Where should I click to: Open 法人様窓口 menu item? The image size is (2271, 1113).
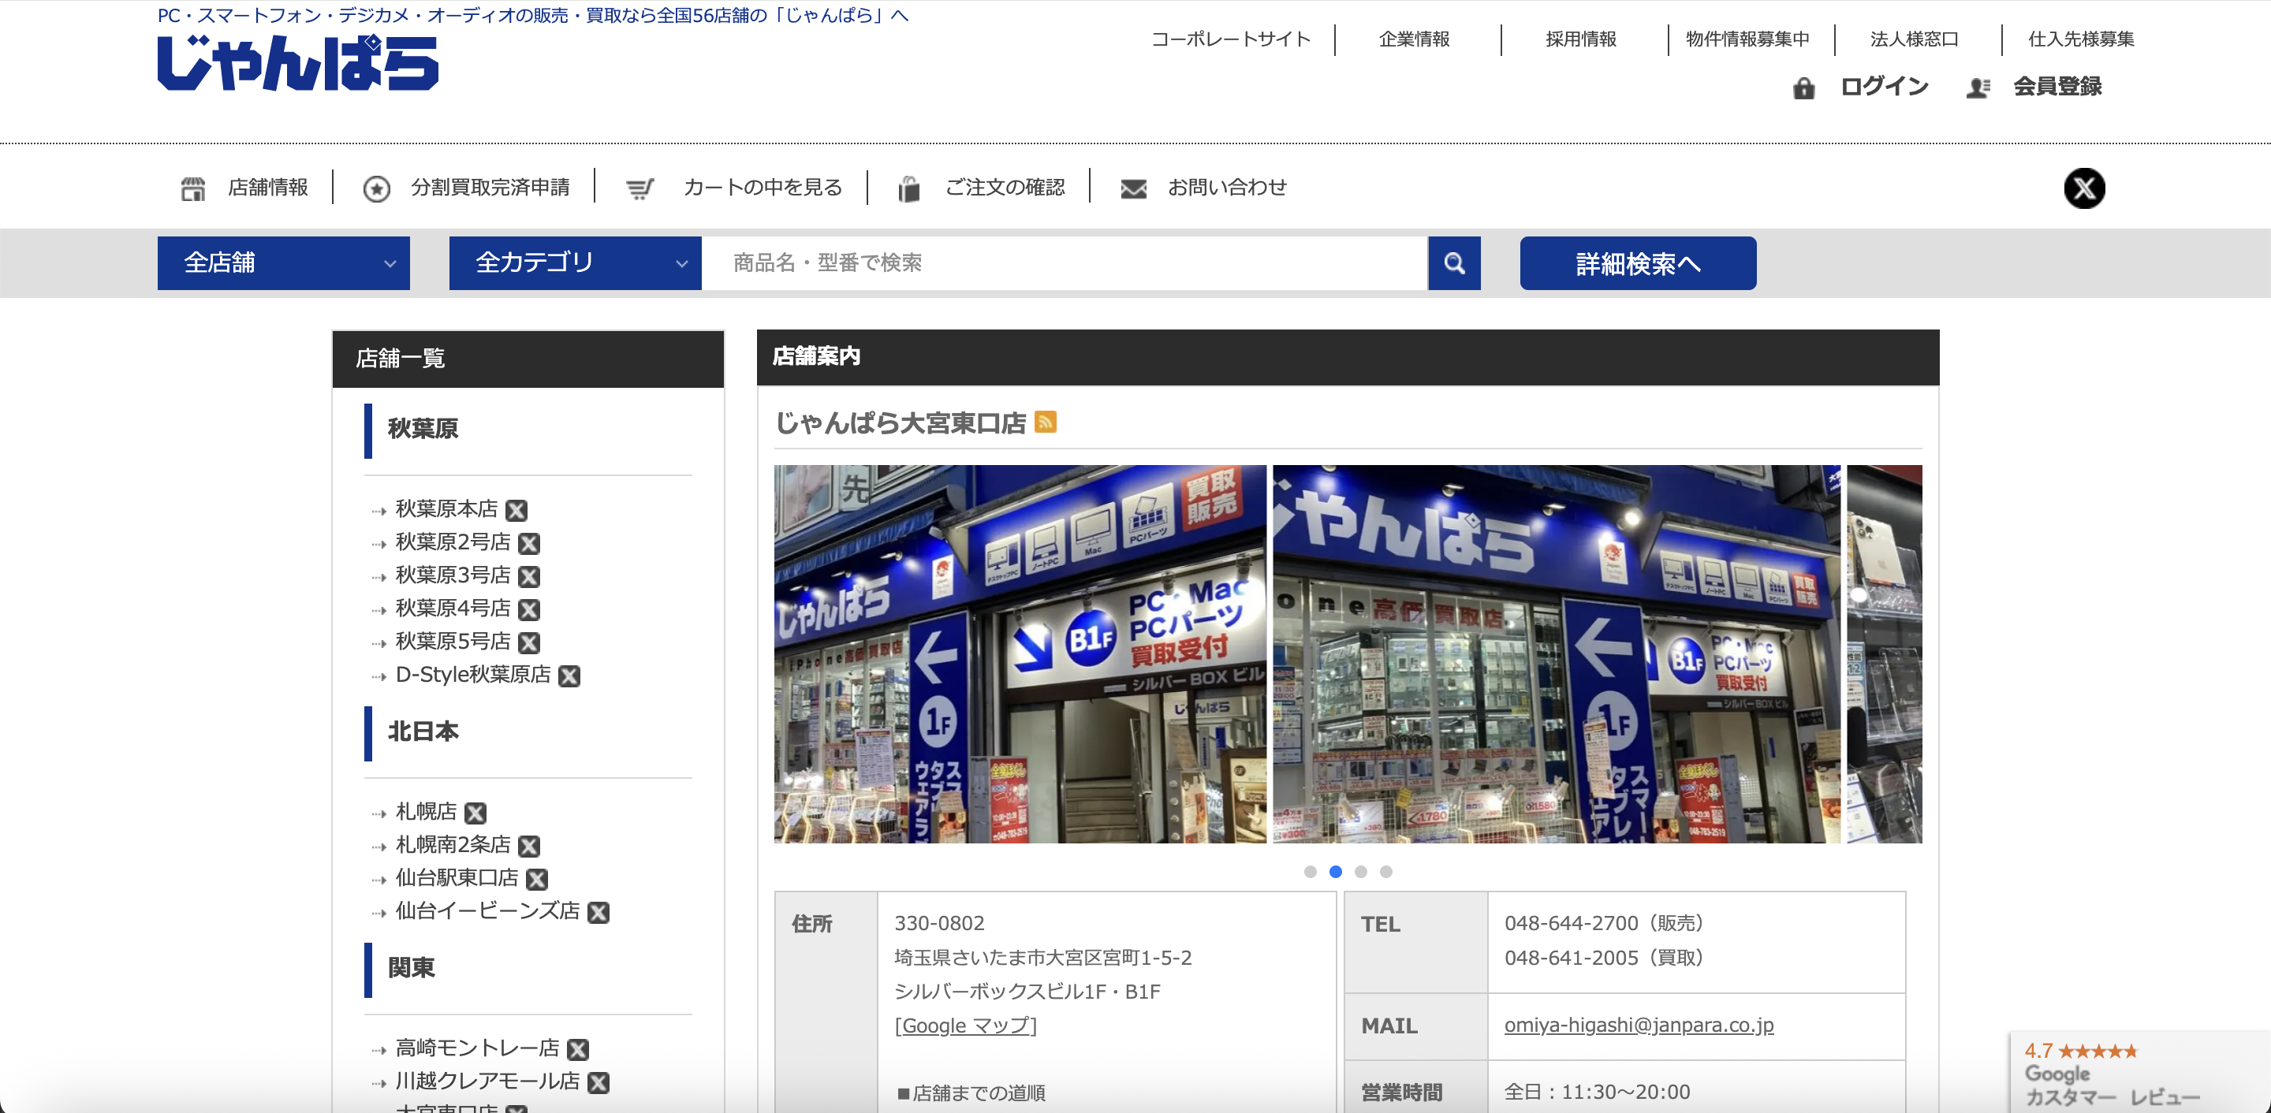(x=1914, y=39)
